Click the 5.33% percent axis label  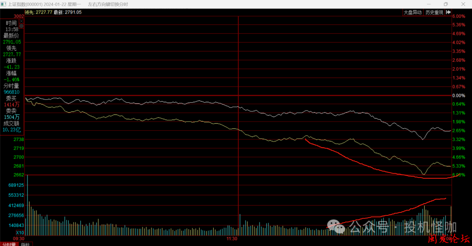coord(459,166)
